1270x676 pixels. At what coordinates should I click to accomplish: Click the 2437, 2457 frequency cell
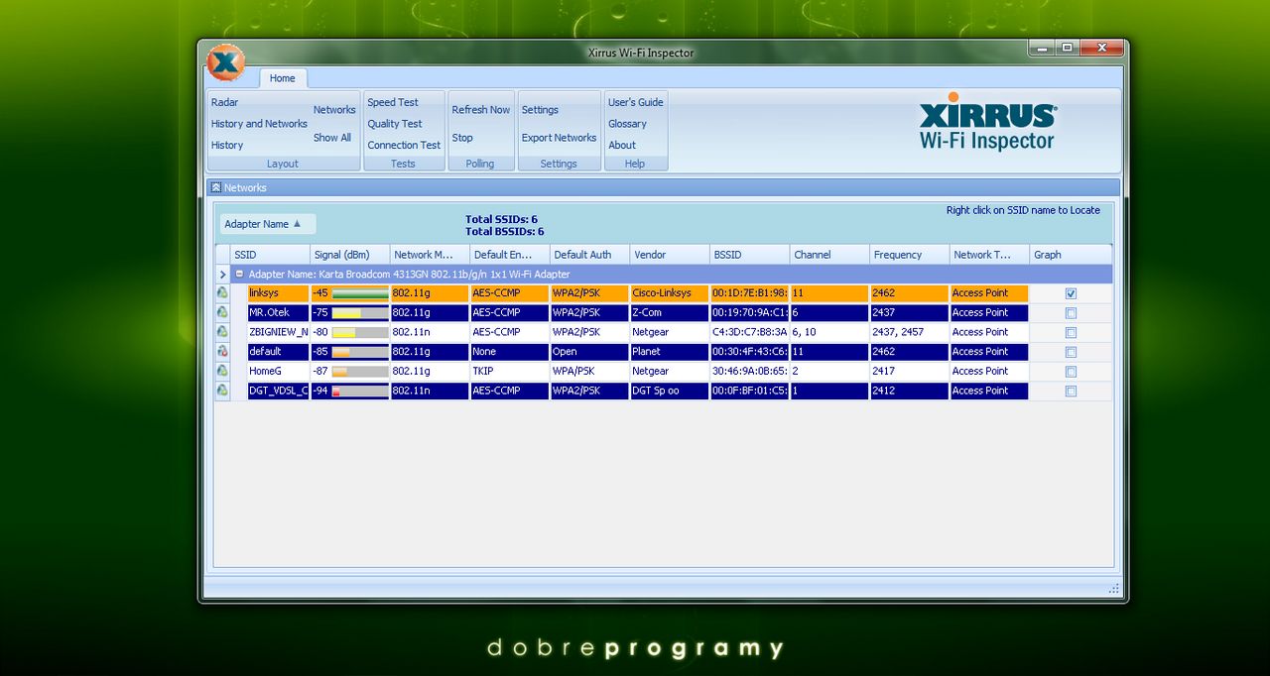click(x=910, y=332)
